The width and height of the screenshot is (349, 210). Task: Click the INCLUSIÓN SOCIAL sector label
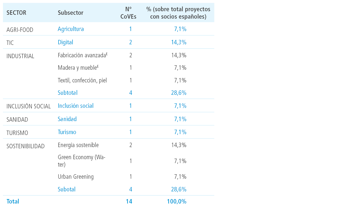(x=28, y=106)
